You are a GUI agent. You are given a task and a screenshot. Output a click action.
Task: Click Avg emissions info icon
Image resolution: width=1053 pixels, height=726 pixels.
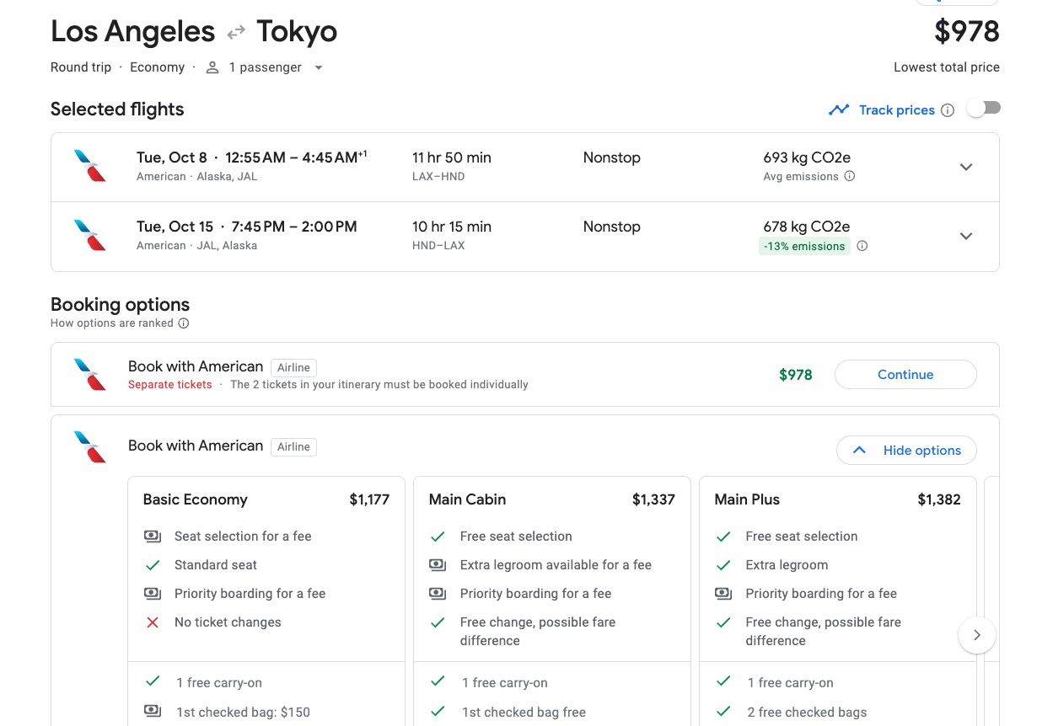(850, 176)
